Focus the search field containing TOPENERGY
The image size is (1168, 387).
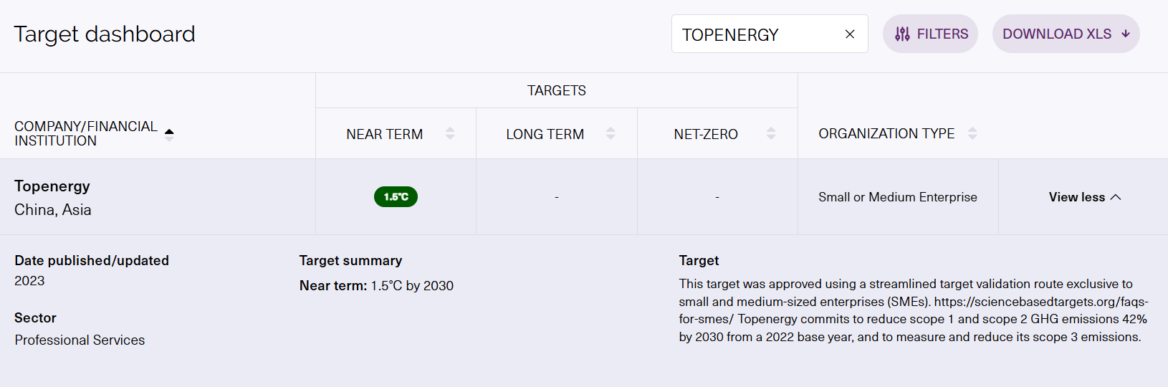[x=756, y=34]
